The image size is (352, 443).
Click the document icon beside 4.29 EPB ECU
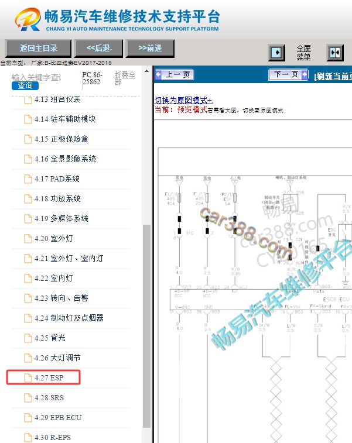tap(28, 418)
